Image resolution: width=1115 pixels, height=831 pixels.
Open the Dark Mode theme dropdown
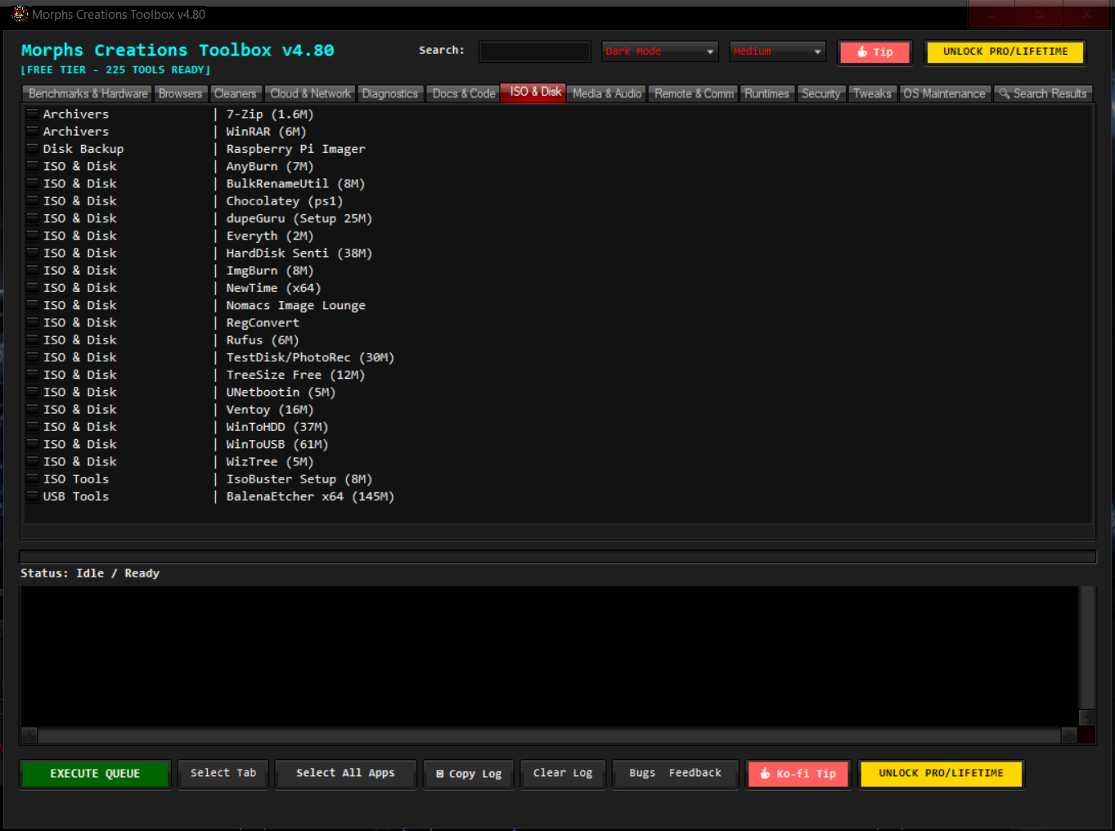tap(659, 52)
